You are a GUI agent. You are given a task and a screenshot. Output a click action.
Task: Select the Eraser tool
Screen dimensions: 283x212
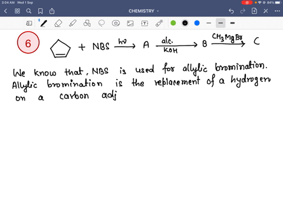point(58,23)
